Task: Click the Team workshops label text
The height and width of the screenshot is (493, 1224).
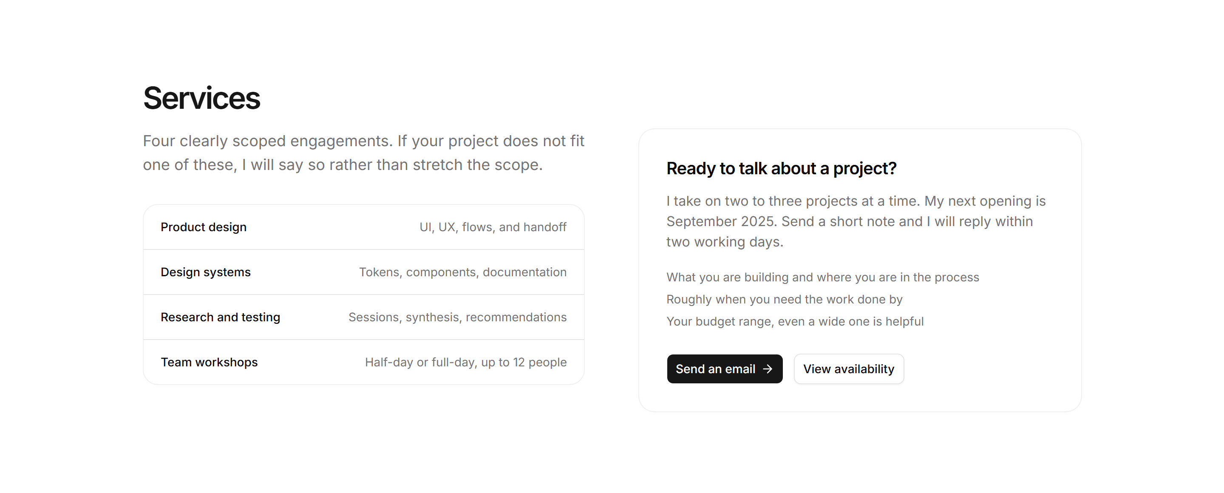Action: click(x=209, y=363)
